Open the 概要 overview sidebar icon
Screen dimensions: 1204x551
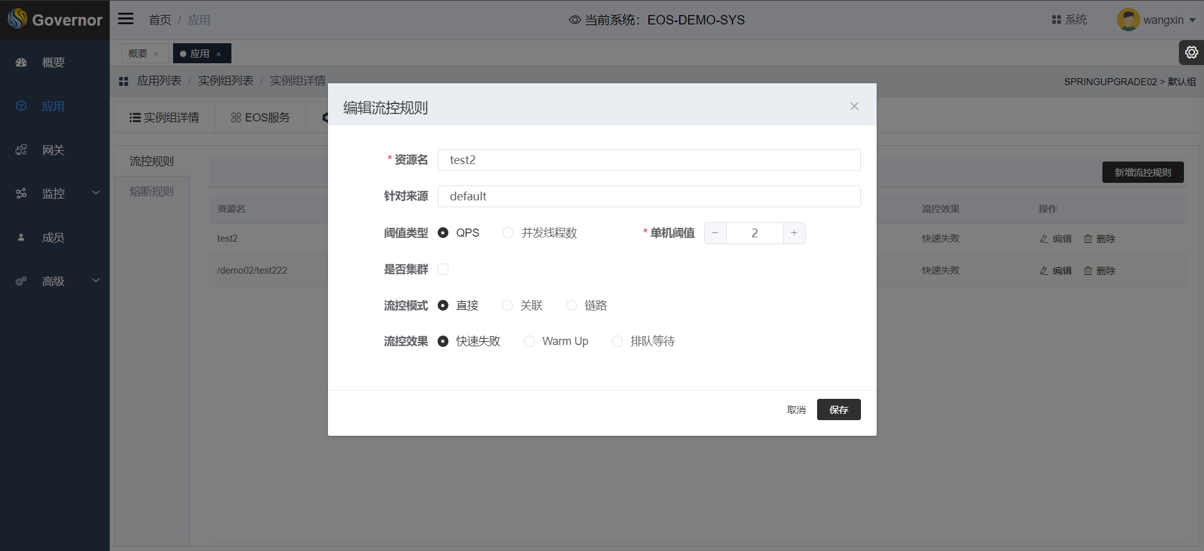pyautogui.click(x=21, y=63)
